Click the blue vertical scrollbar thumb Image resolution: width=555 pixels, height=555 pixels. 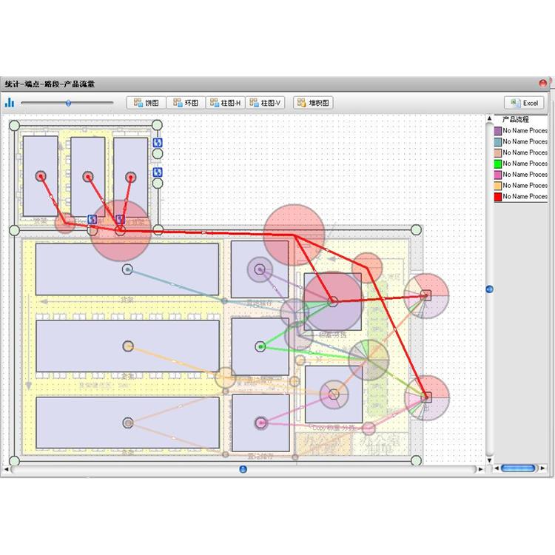point(490,289)
